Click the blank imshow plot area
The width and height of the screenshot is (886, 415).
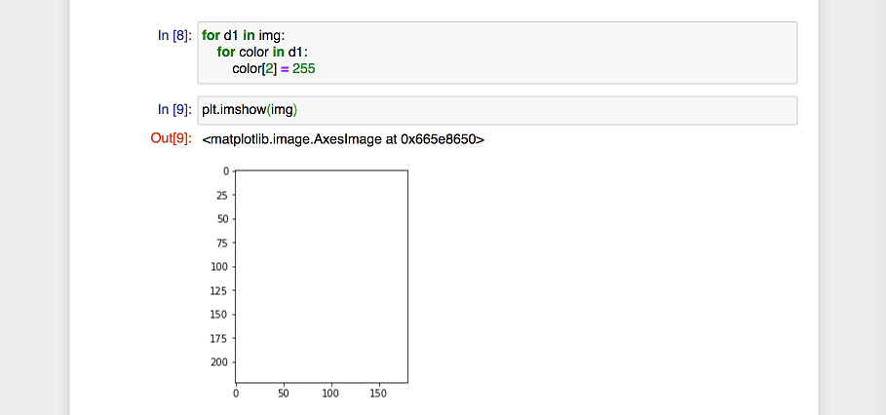click(322, 276)
